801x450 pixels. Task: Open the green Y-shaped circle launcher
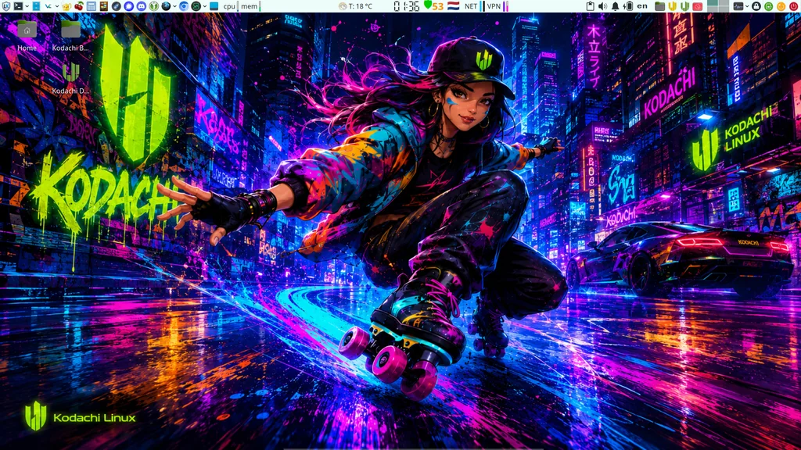[154, 6]
